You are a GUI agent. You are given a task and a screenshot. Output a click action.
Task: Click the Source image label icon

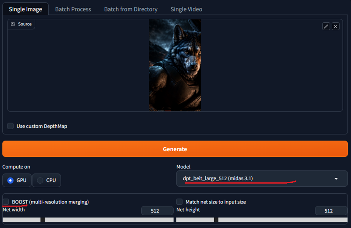[x=13, y=24]
